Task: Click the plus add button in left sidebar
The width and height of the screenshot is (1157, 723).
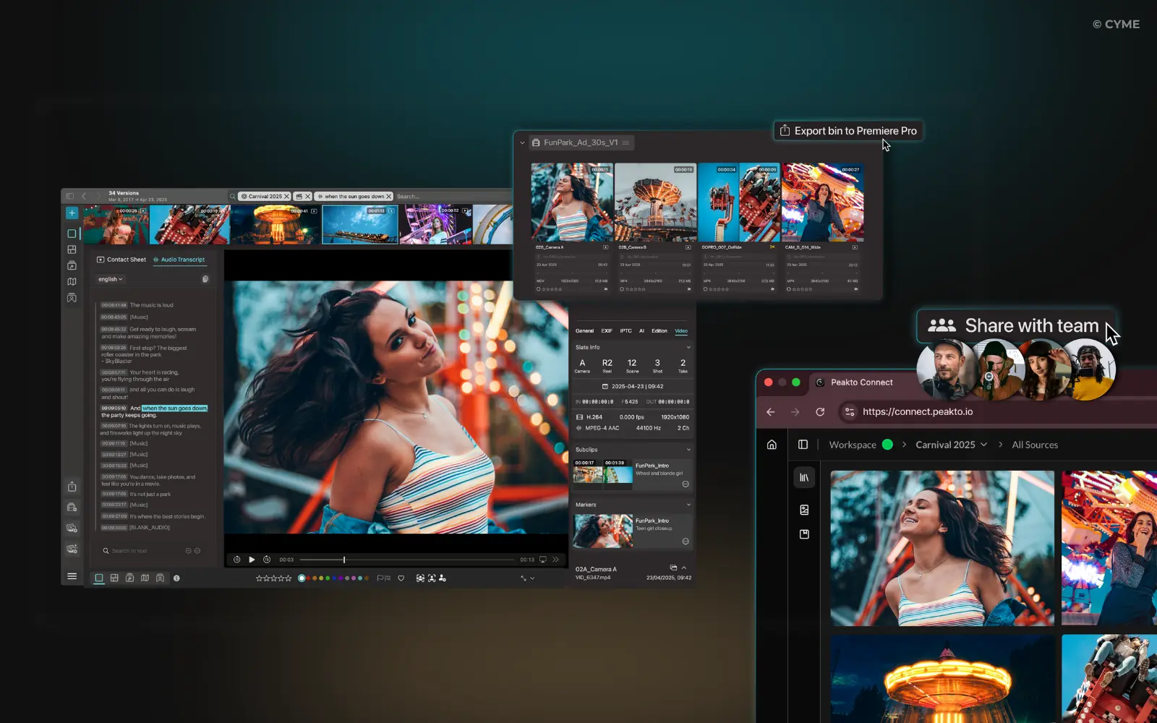Action: point(72,213)
